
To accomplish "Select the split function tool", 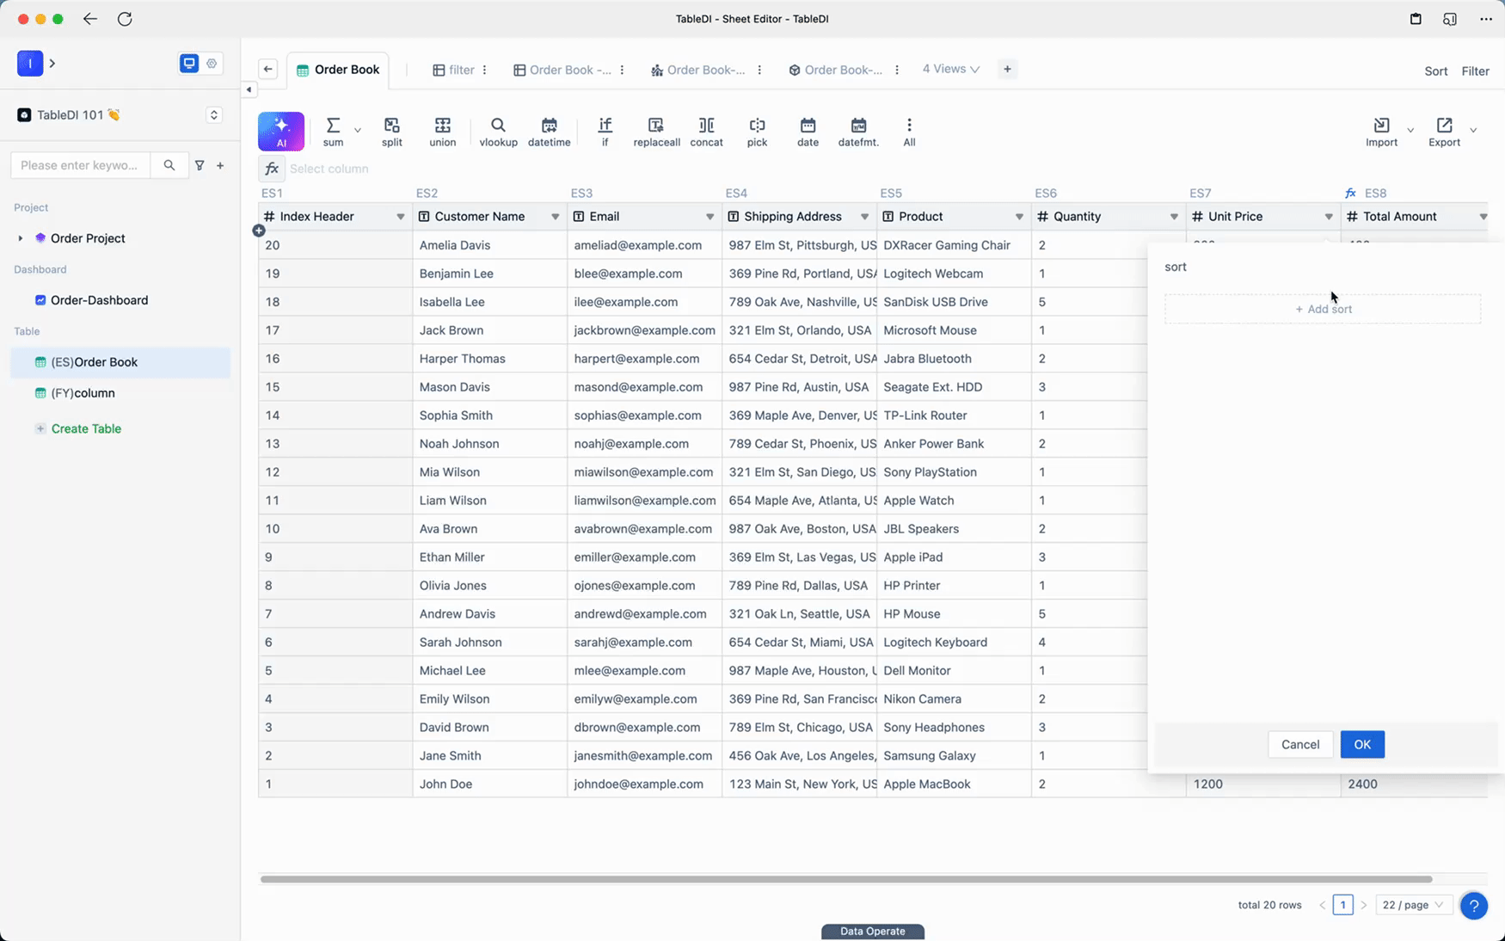I will (392, 132).
